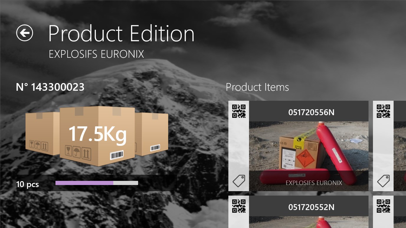The image size is (406, 228).
Task: Open the thumbnail under item 051720552N
Action: click(309, 222)
